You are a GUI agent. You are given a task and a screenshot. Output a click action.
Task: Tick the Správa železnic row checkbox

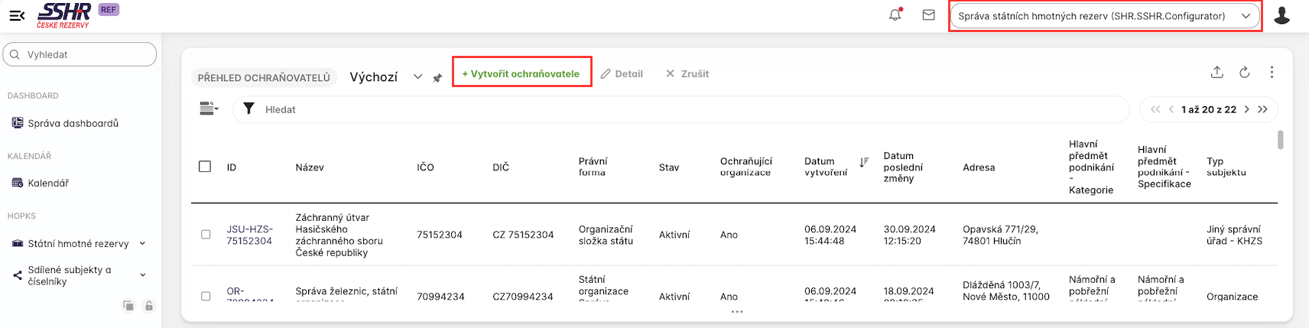[206, 296]
